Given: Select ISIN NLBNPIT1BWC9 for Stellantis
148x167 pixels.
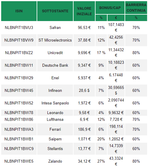Looking at the screenshot, I should click(19, 149).
